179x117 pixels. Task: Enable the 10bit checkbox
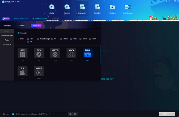(71, 39)
